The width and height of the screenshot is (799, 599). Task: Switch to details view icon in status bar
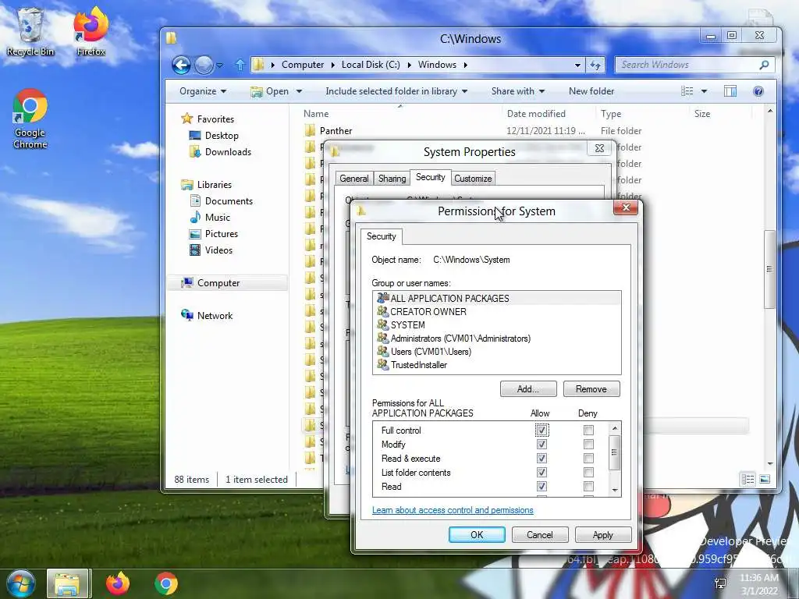[x=748, y=480]
